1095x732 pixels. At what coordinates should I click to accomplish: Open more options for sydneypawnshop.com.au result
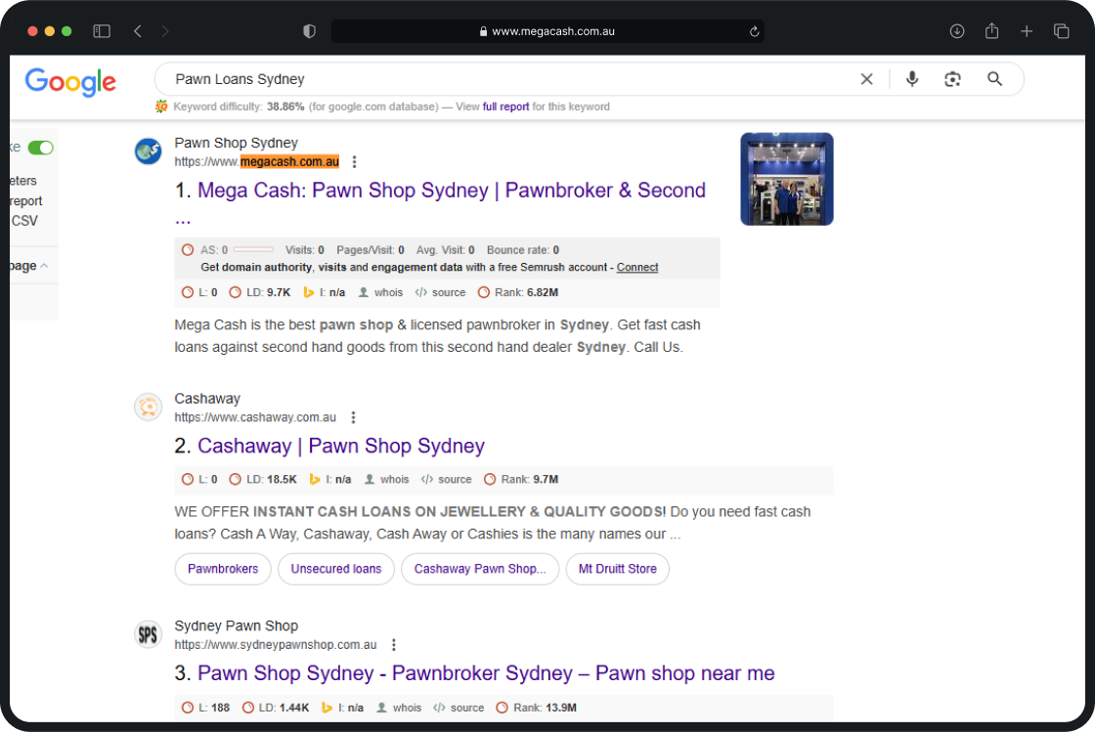tap(394, 645)
